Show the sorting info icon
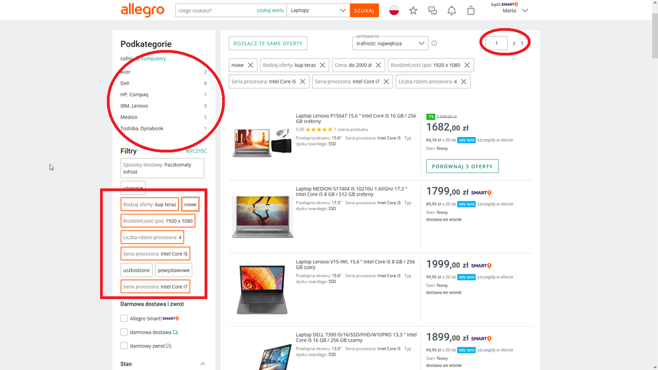This screenshot has height=370, width=658. tap(434, 43)
